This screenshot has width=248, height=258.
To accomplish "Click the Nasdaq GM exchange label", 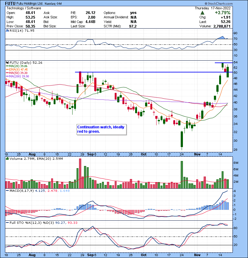I will tap(53, 4).
